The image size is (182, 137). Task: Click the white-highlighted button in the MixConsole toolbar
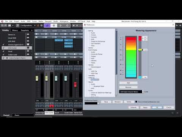click(x=54, y=25)
